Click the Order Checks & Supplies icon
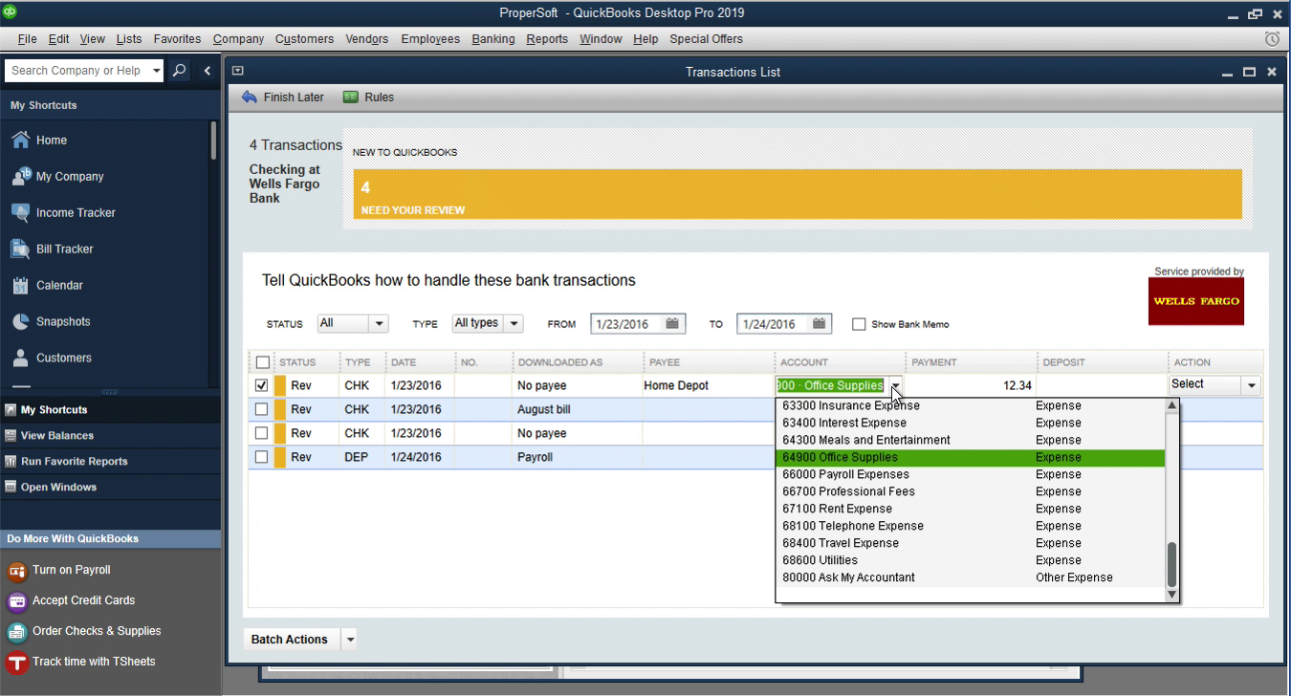Image resolution: width=1291 pixels, height=696 pixels. (x=16, y=632)
